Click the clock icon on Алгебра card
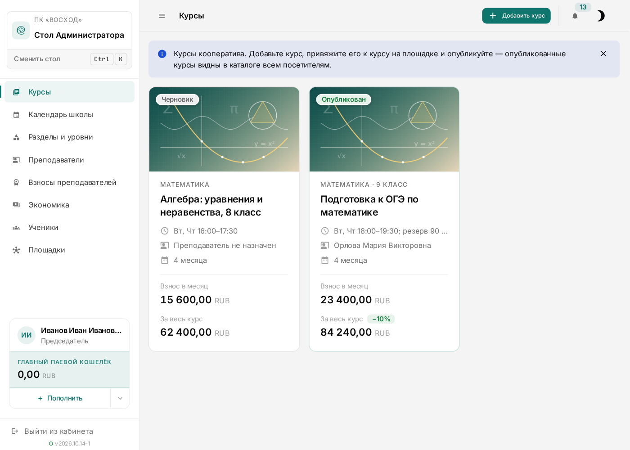 [165, 231]
